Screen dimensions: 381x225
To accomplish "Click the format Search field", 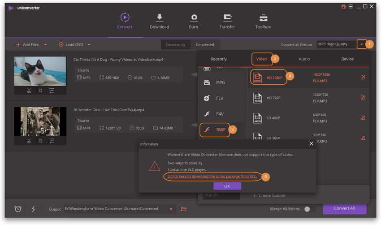I will (221, 195).
